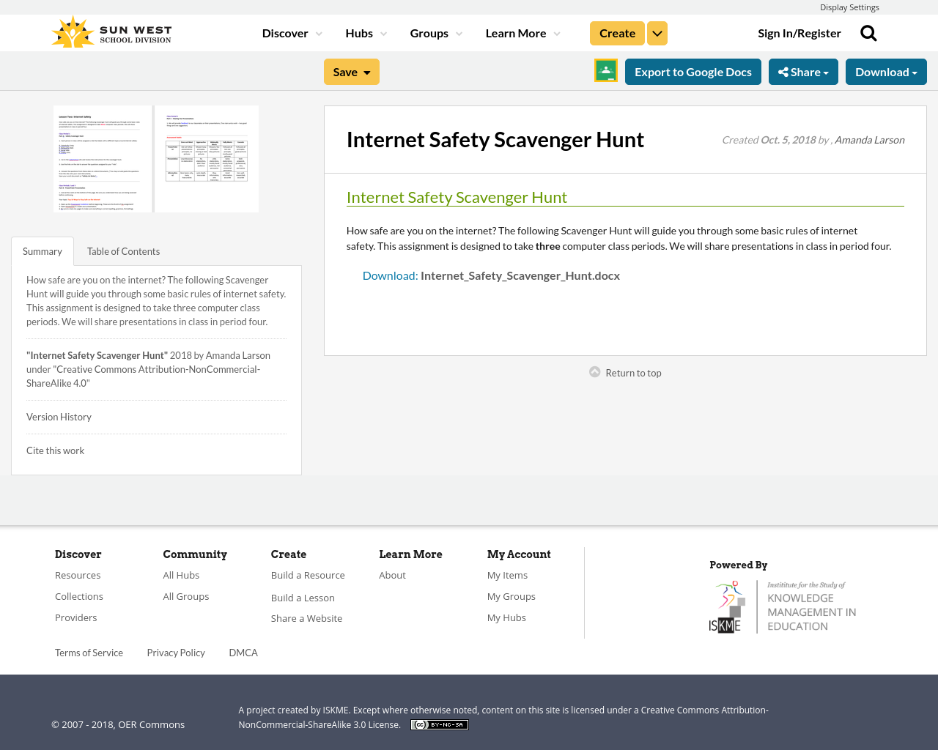Open the Hubs navigation menu

(366, 33)
